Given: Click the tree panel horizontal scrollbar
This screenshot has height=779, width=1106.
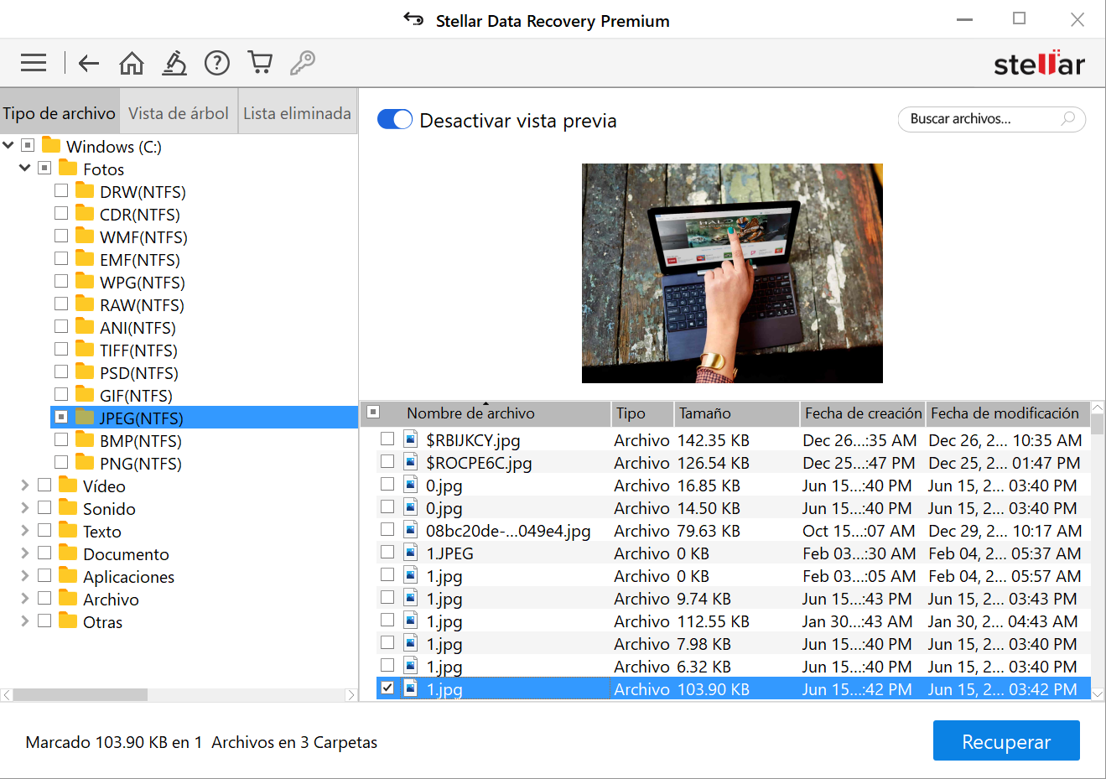Looking at the screenshot, I should click(x=80, y=695).
